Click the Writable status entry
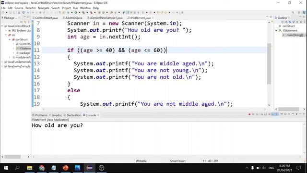The width and height of the screenshot is (307, 173). 141,161
